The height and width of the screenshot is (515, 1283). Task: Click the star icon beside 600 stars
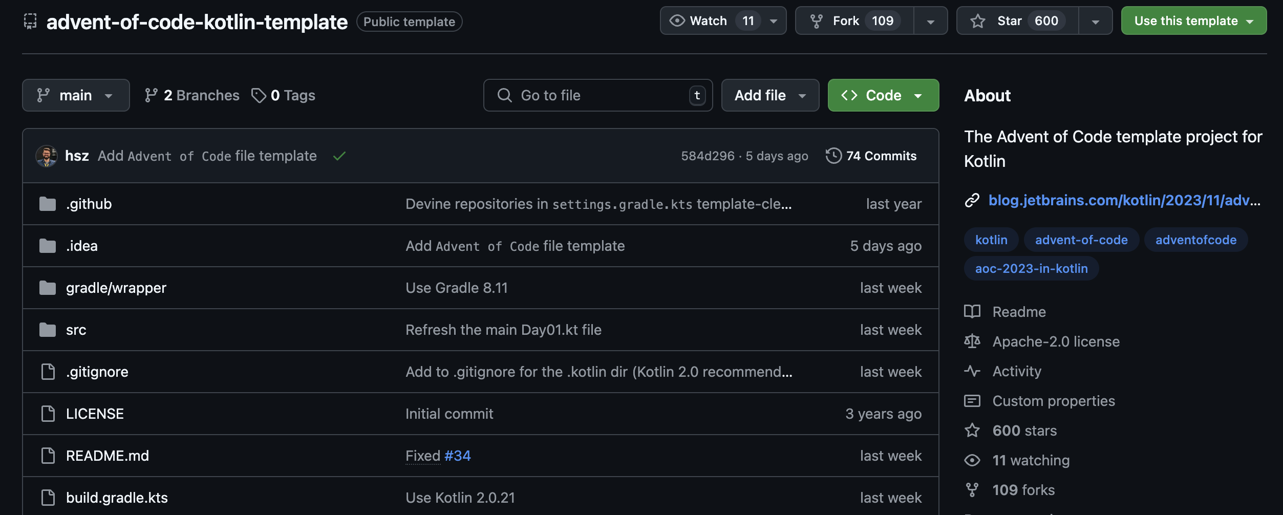pos(972,430)
